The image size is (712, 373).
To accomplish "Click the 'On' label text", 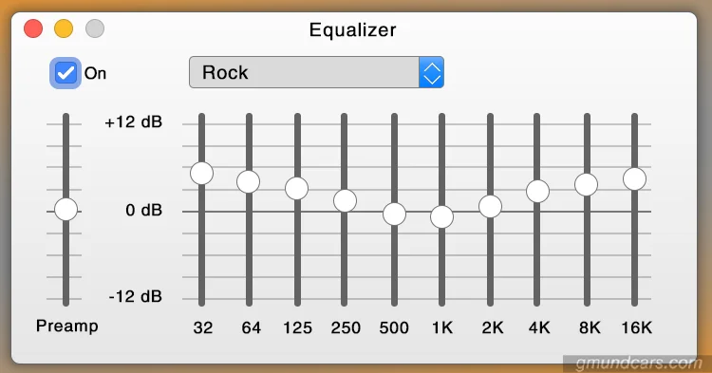I will point(95,73).
